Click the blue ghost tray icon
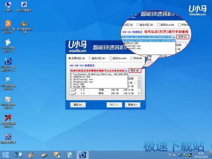212x159 pixels. pos(180,155)
